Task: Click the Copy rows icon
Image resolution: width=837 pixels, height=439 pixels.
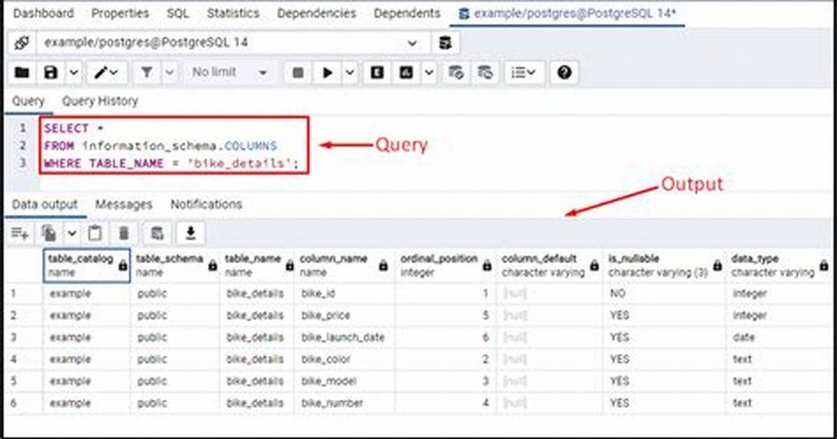Action: tap(49, 233)
